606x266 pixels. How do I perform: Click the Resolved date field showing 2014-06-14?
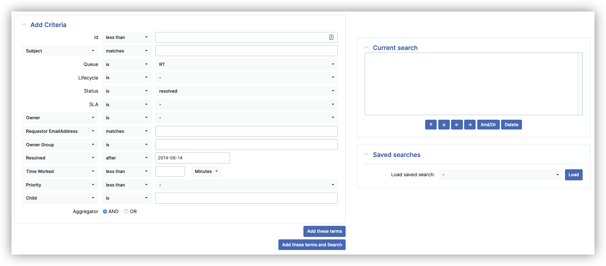click(193, 158)
